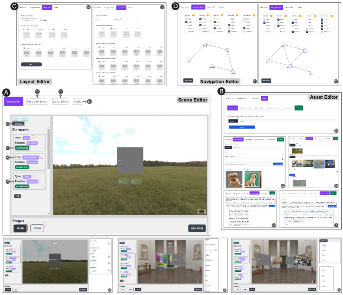Image resolution: width=343 pixels, height=295 pixels.
Task: Delete the LIGHT element with its X
Action: pyautogui.click(x=33, y=138)
